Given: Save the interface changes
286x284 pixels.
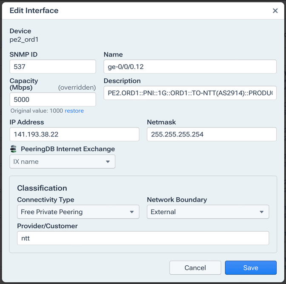Looking at the screenshot, I should click(251, 268).
